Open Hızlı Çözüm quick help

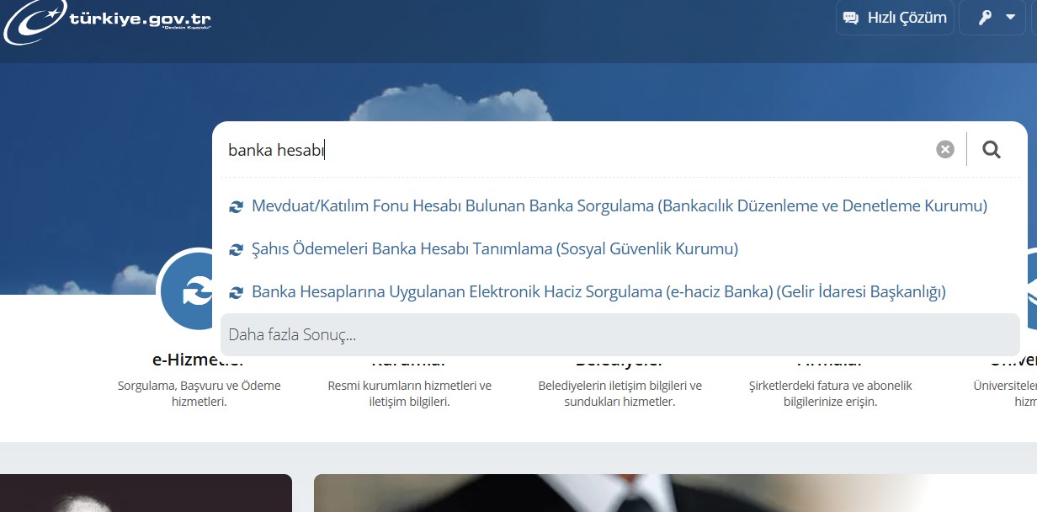tap(895, 18)
